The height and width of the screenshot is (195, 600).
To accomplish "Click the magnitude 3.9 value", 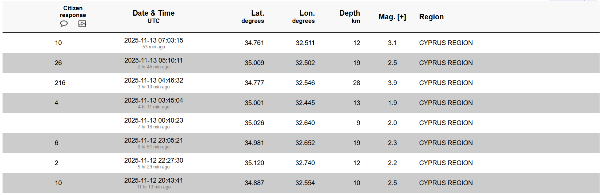I will click(392, 83).
